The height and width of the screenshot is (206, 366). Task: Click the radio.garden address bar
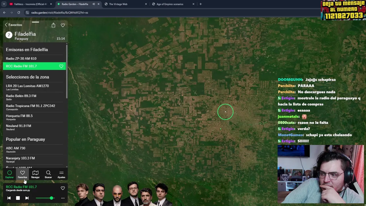tap(172, 13)
